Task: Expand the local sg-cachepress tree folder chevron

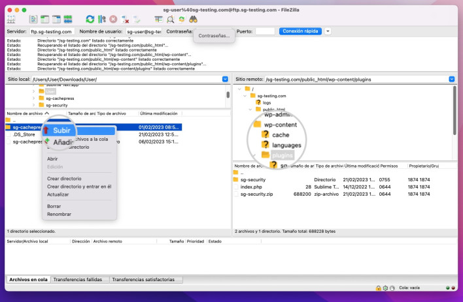Action: click(x=33, y=98)
